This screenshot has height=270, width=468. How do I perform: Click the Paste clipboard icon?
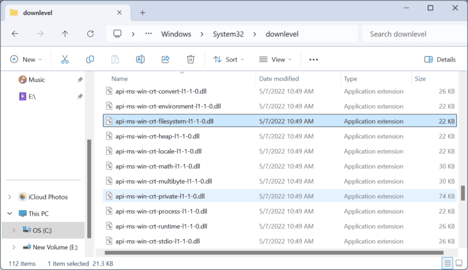click(115, 60)
